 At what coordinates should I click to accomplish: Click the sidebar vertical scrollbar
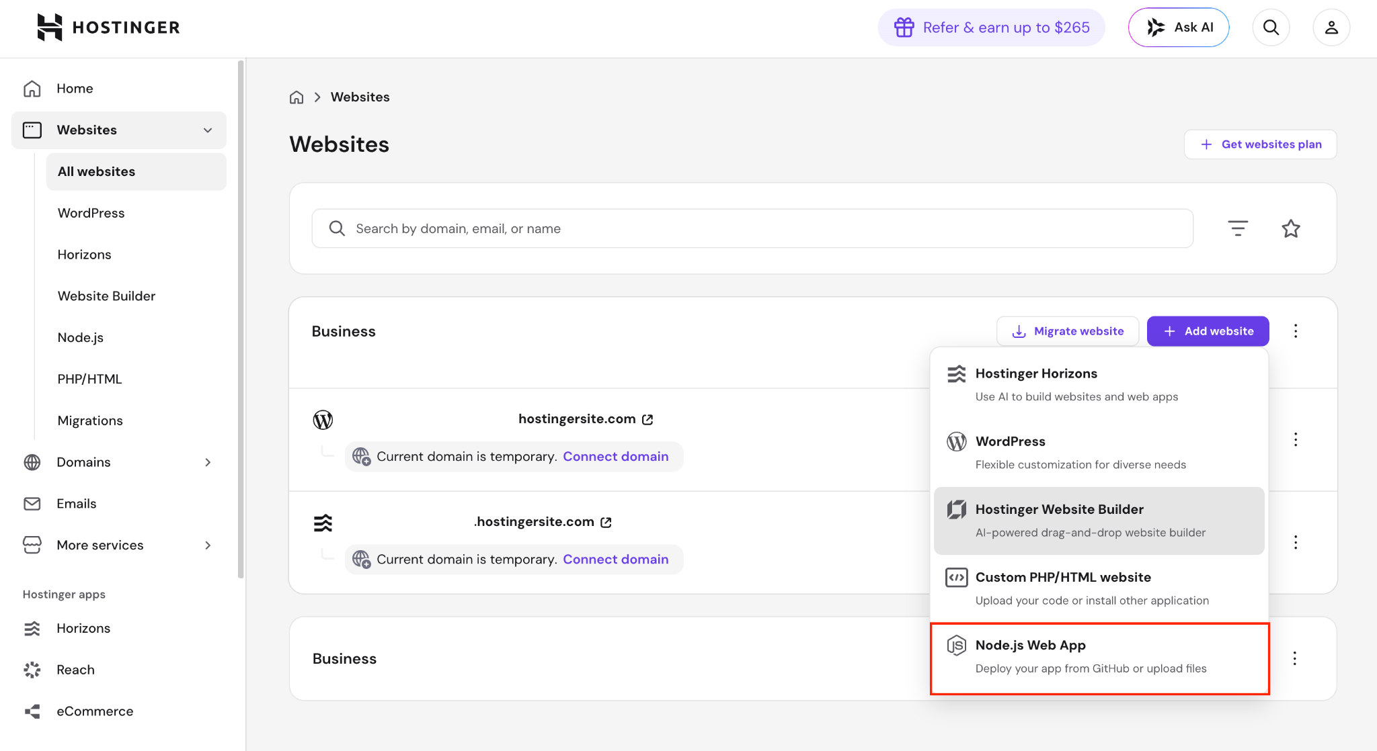241,319
